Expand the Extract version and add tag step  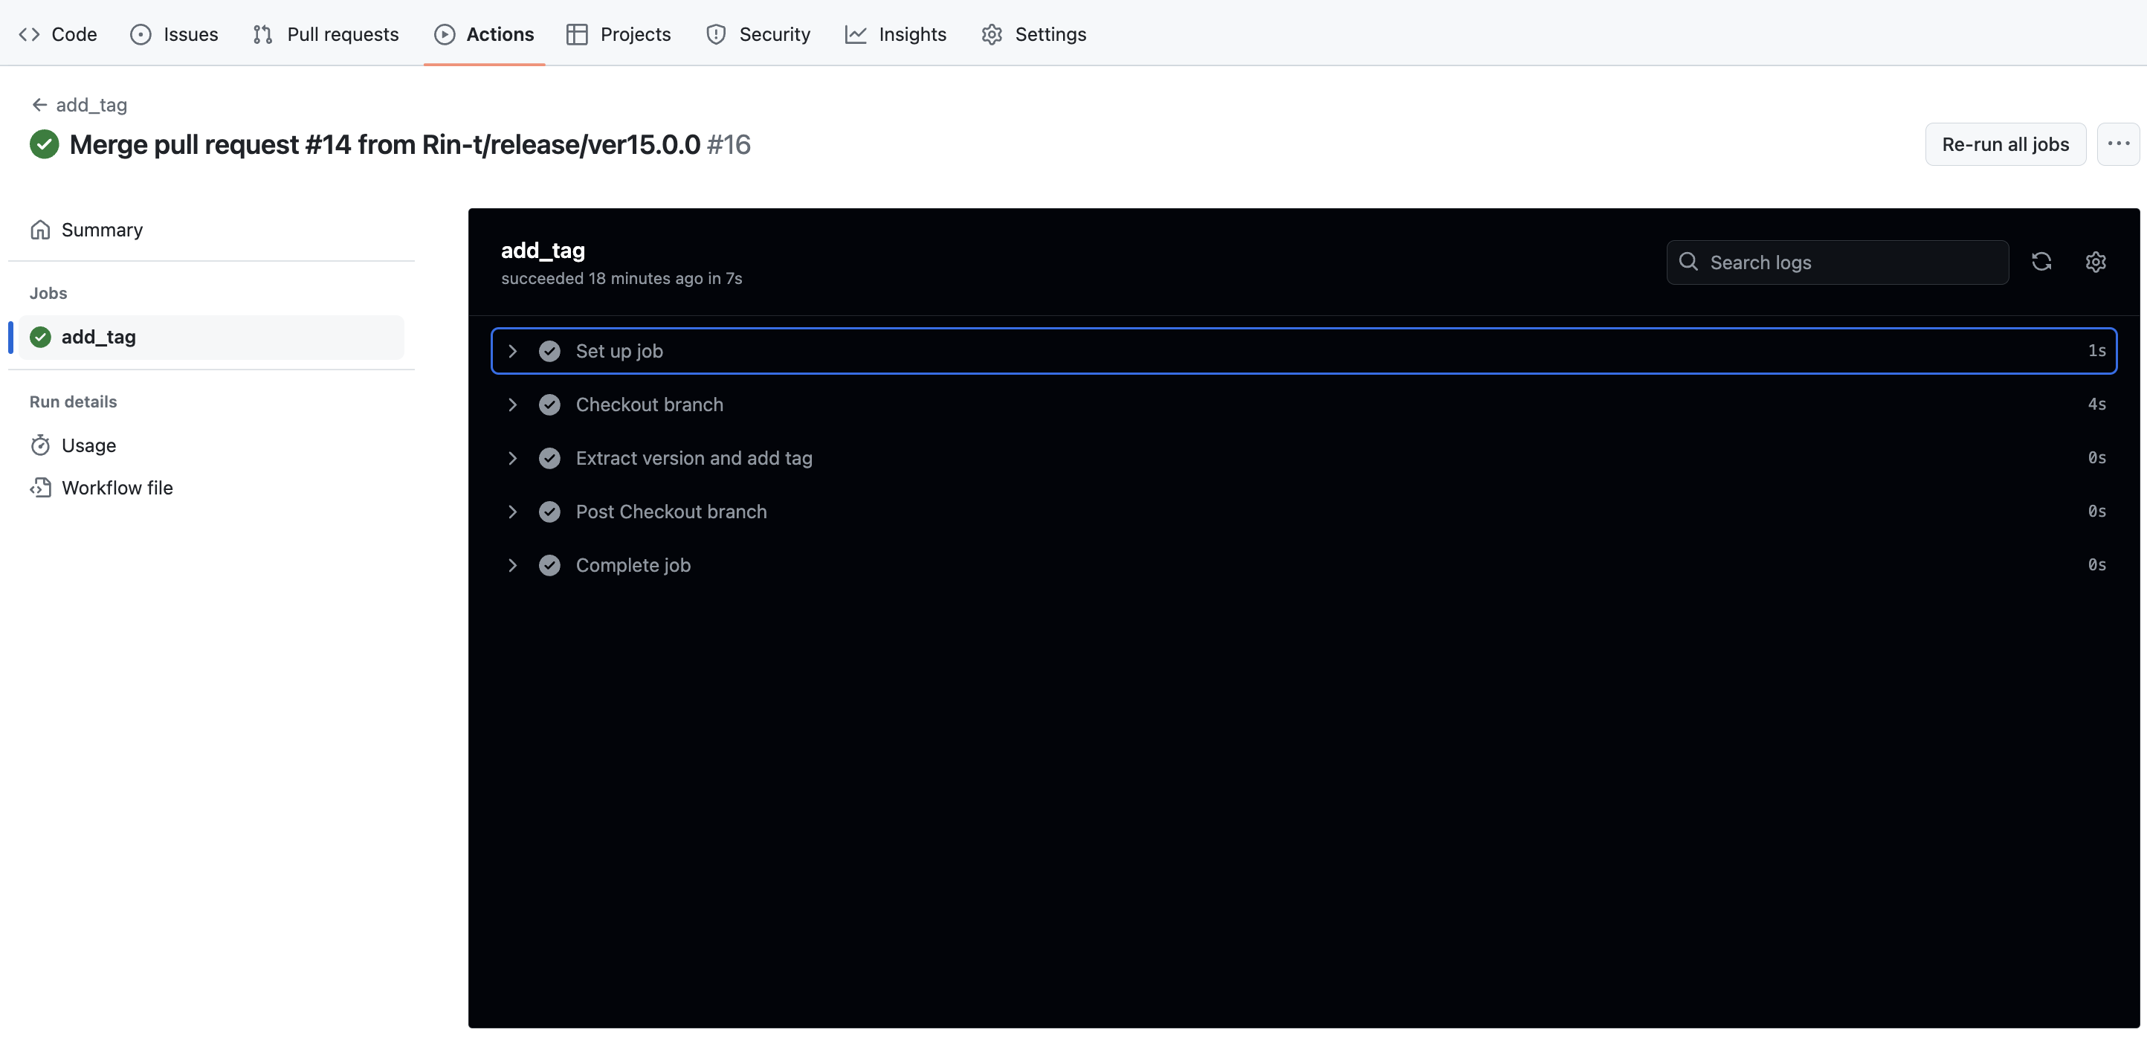512,458
